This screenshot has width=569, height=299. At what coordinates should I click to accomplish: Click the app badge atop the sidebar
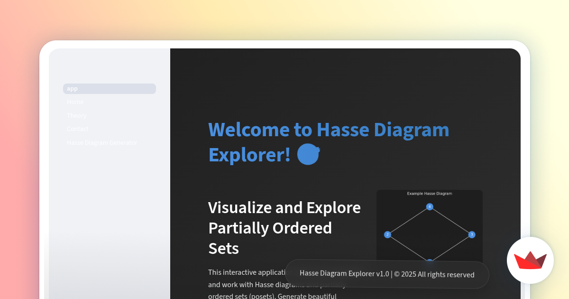(x=109, y=89)
